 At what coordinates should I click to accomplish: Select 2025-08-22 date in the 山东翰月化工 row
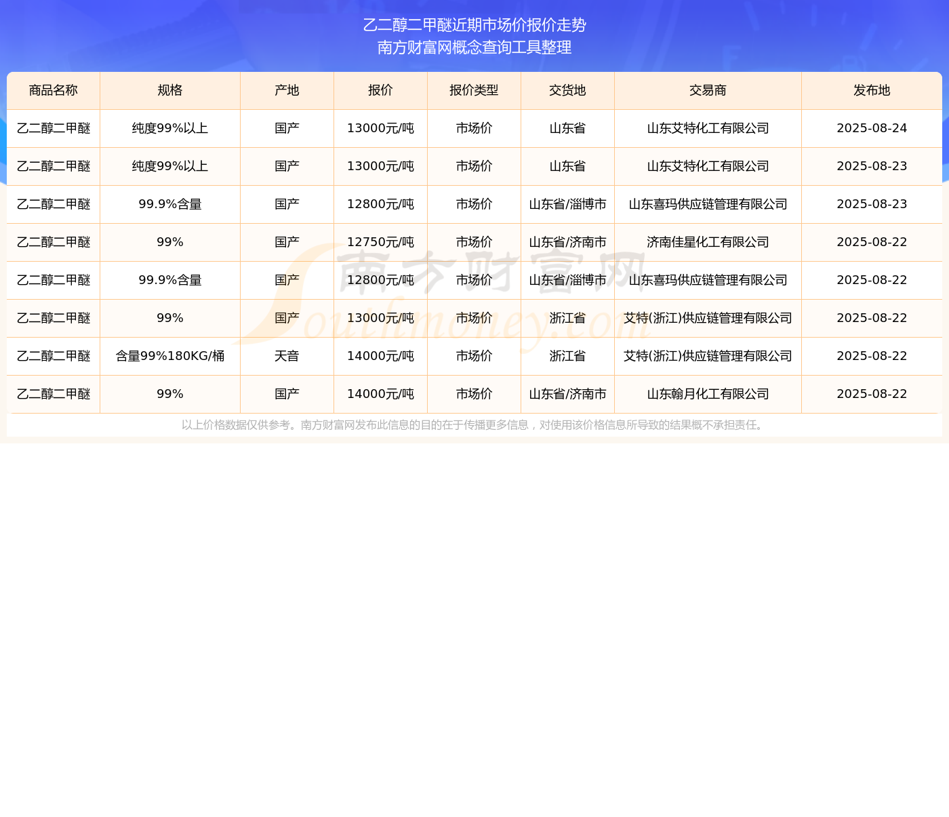[872, 394]
